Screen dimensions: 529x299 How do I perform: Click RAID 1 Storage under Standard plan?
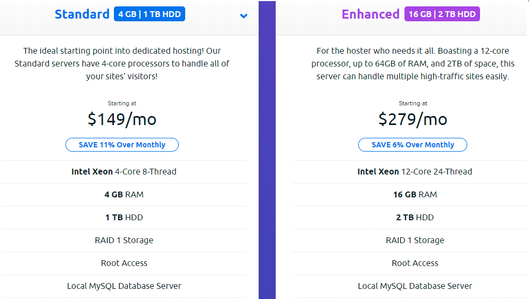pos(124,240)
